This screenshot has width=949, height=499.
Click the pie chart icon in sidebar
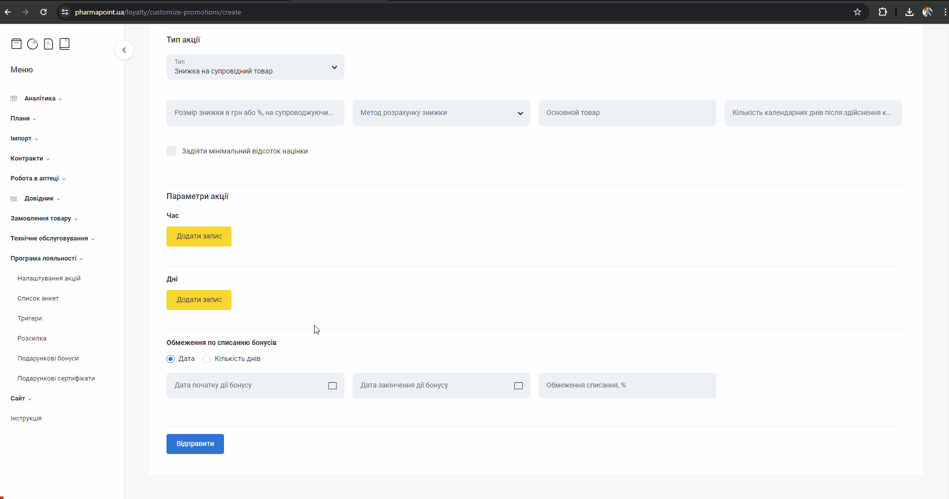[x=32, y=44]
